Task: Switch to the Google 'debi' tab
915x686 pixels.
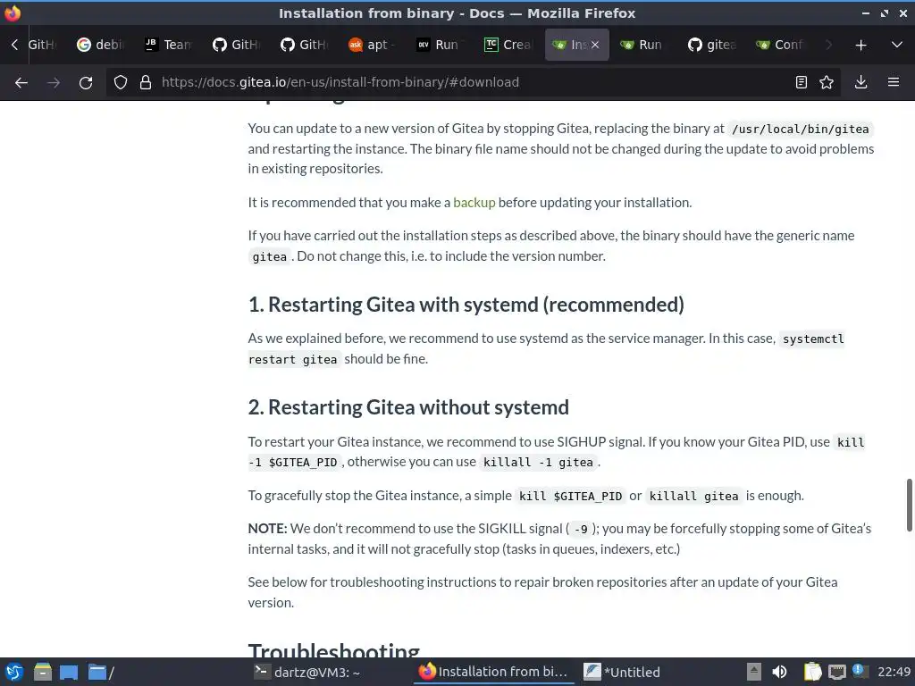Action: [100, 45]
